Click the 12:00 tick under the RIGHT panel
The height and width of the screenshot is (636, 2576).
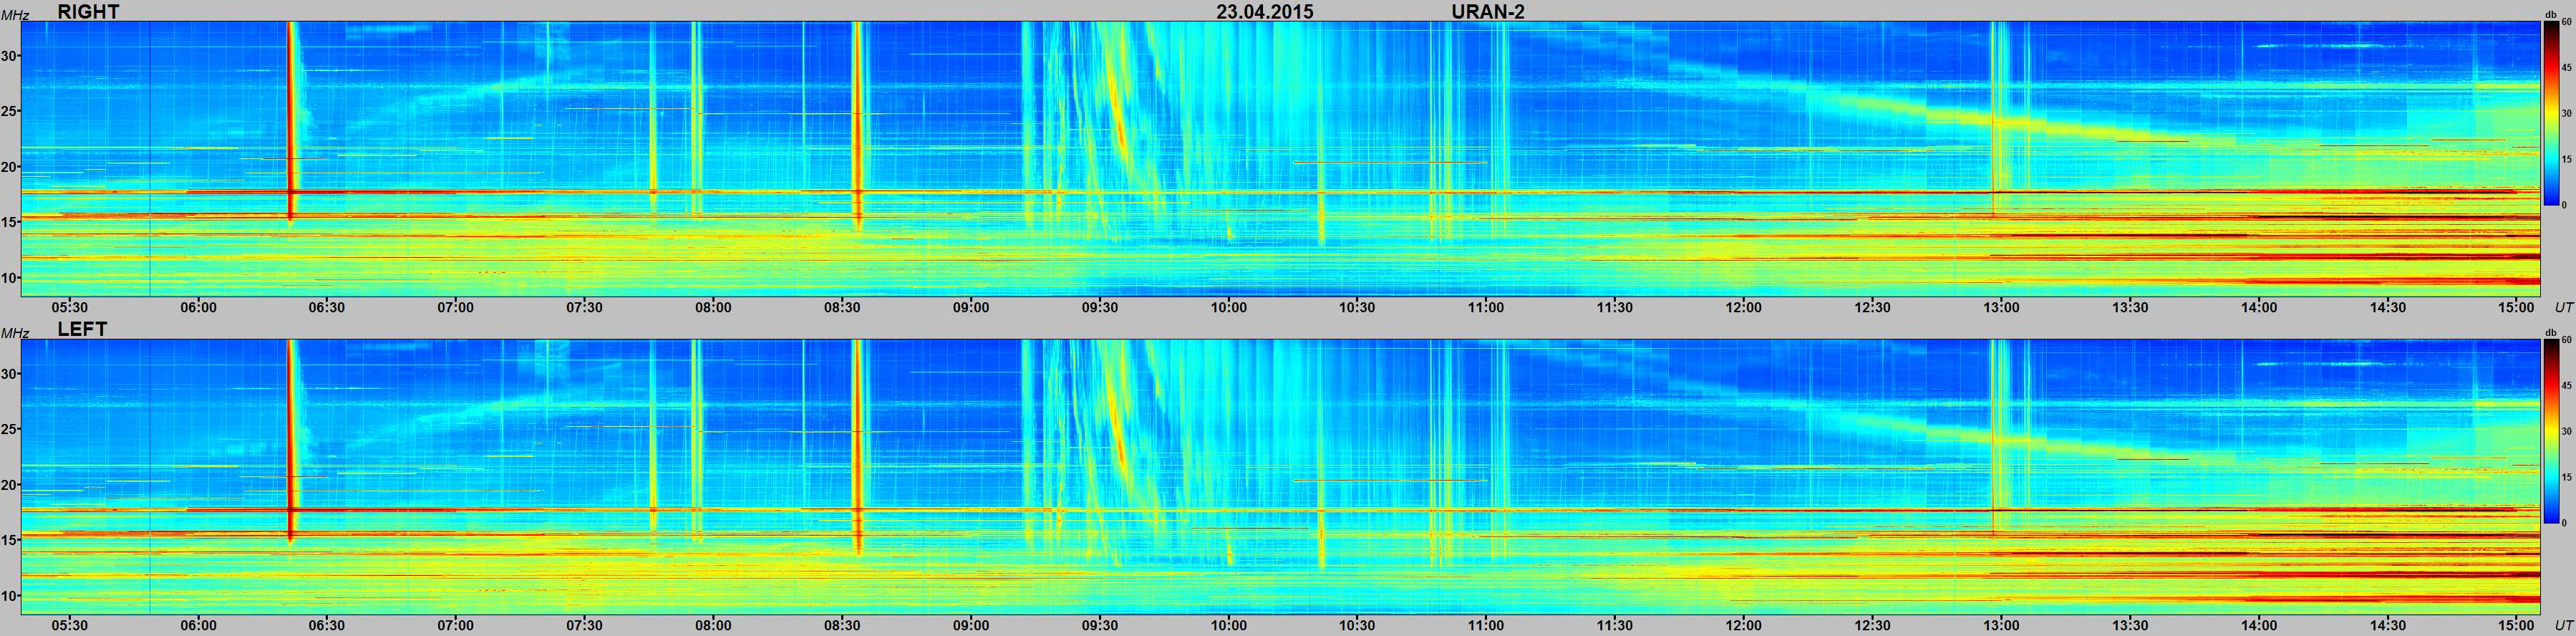1743,307
